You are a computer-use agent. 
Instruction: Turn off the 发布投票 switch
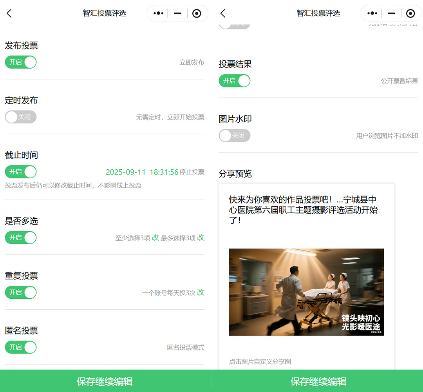(21, 62)
